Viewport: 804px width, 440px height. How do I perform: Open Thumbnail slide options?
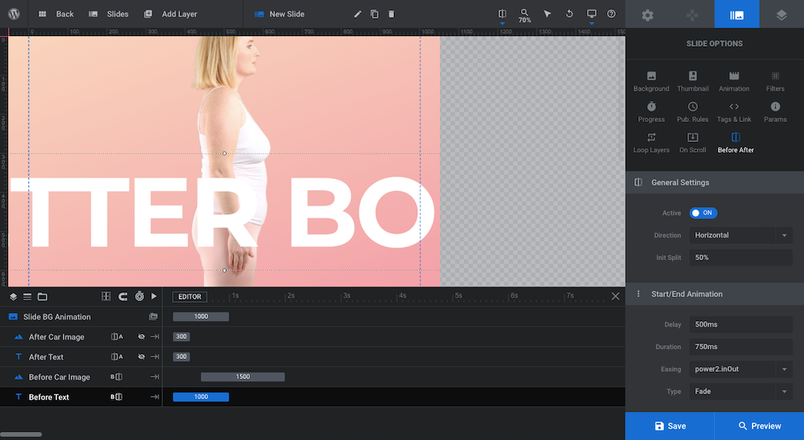(693, 81)
